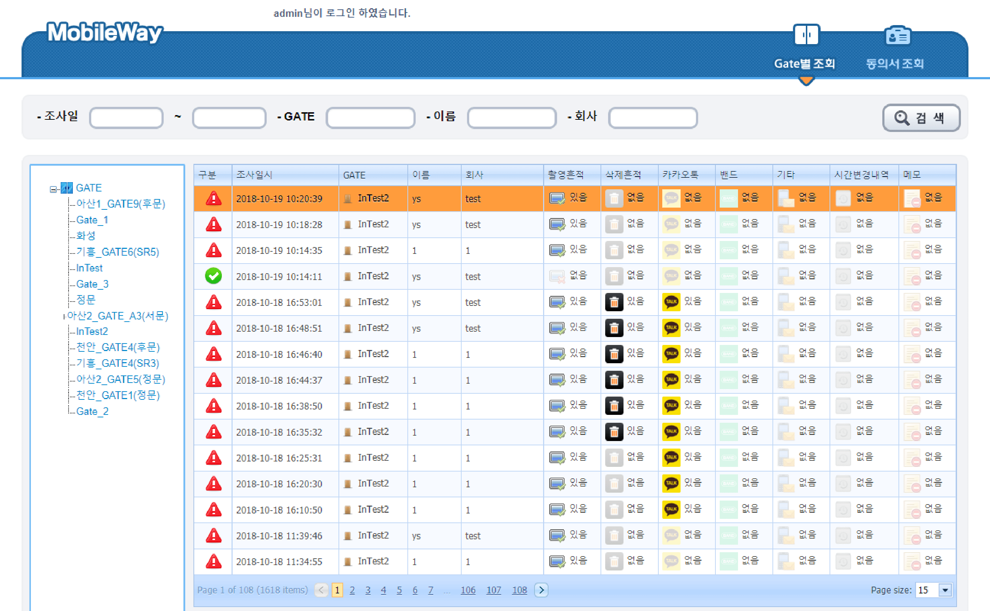Focus the 이름 search field
This screenshot has height=611, width=990.
[512, 118]
